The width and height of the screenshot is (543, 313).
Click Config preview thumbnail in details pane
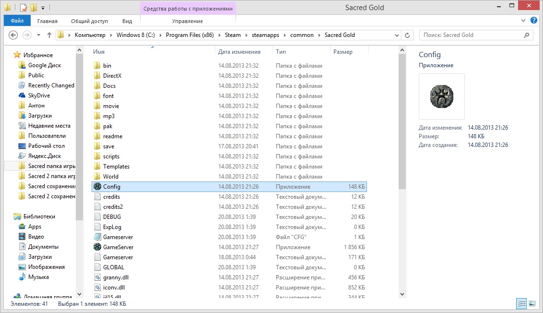[x=441, y=96]
